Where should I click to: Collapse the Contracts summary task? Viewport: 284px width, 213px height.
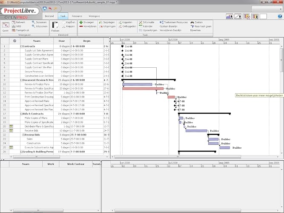[x=21, y=46]
